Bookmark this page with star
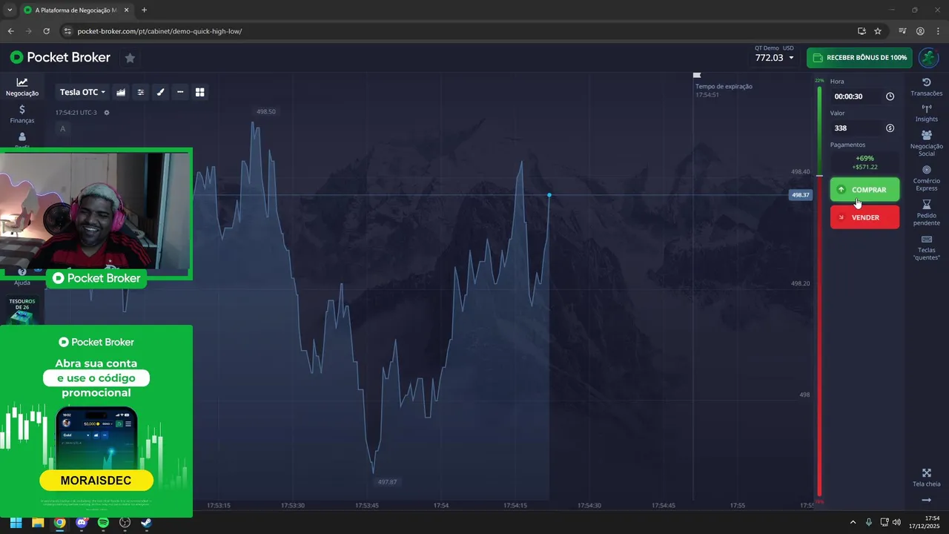Screen dimensions: 949x534 tap(878, 31)
